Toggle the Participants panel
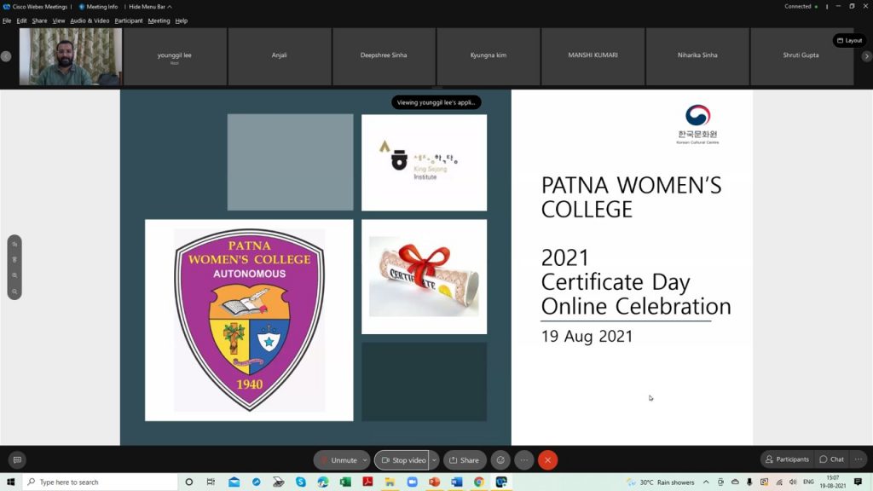 [786, 459]
